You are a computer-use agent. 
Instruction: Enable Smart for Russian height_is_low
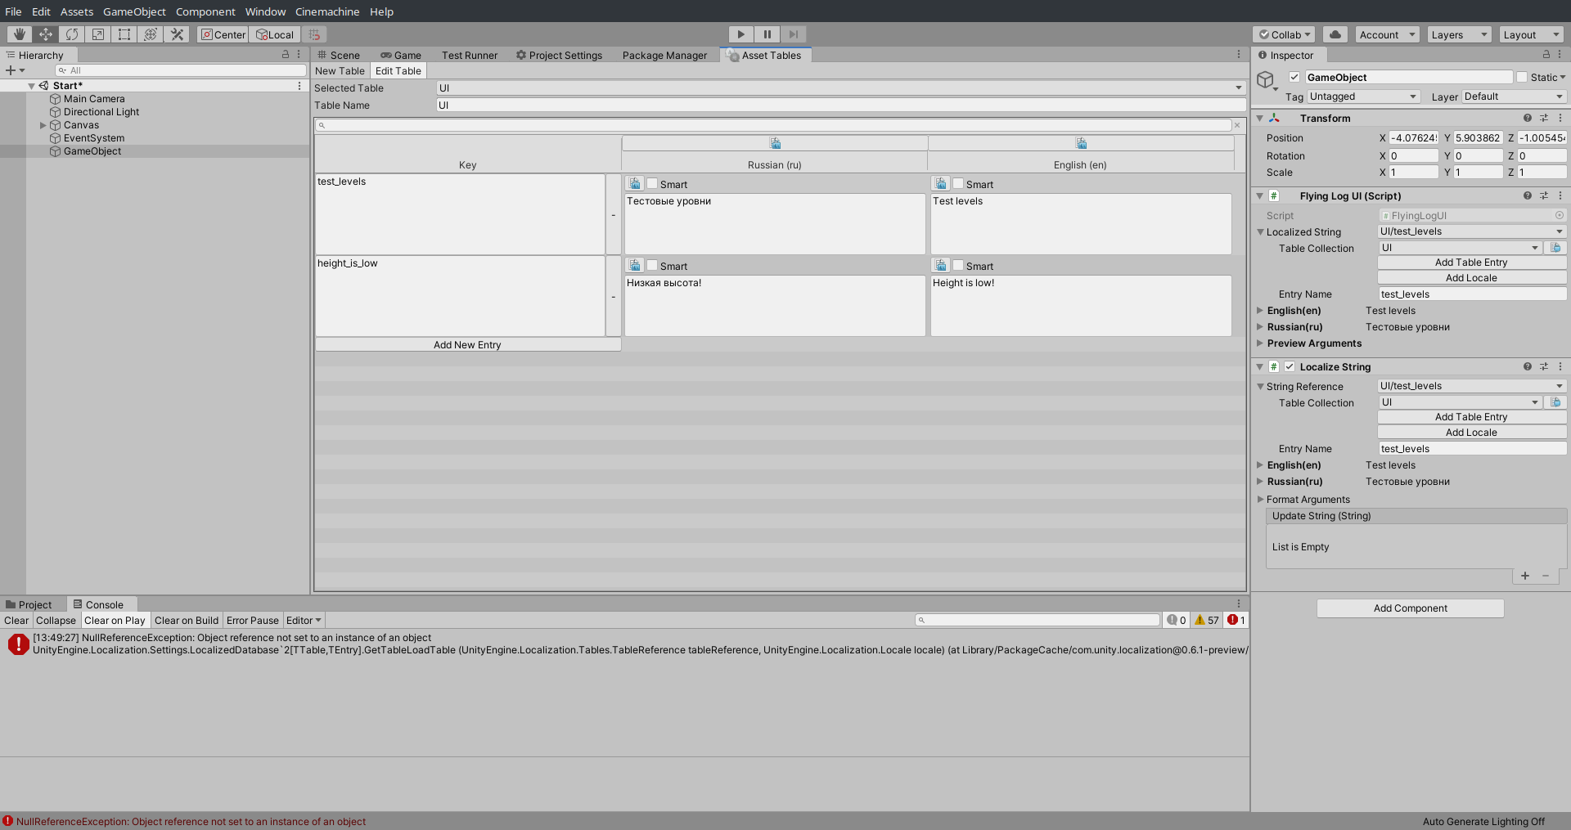click(652, 266)
